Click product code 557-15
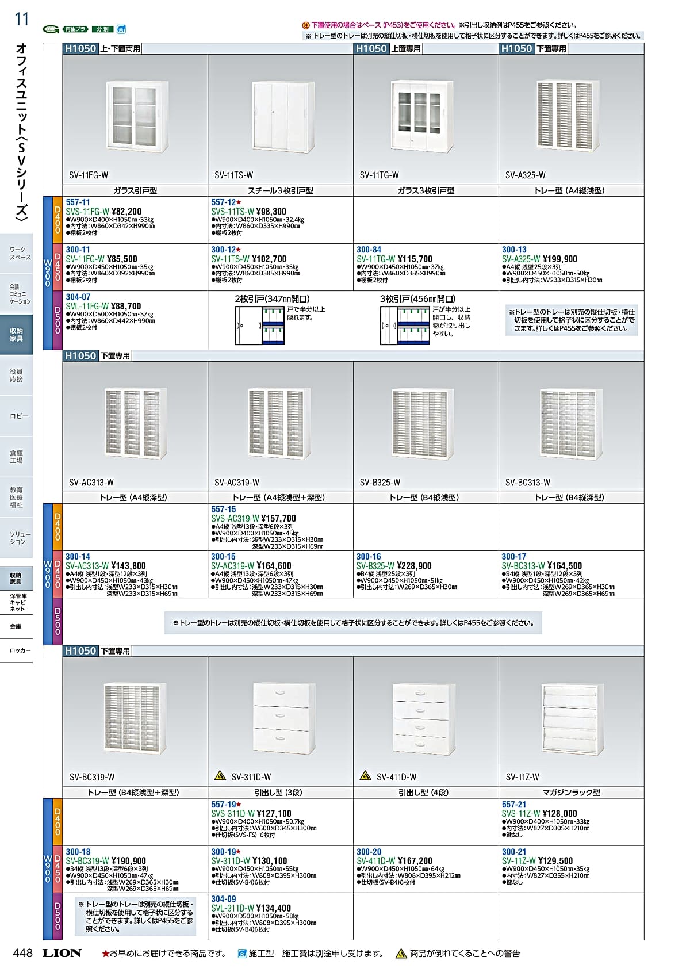The width and height of the screenshot is (690, 976). [x=223, y=510]
